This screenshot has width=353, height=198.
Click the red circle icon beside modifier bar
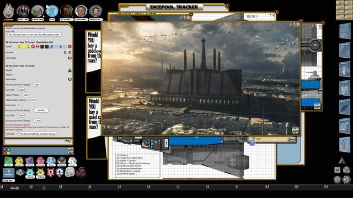click(4, 153)
